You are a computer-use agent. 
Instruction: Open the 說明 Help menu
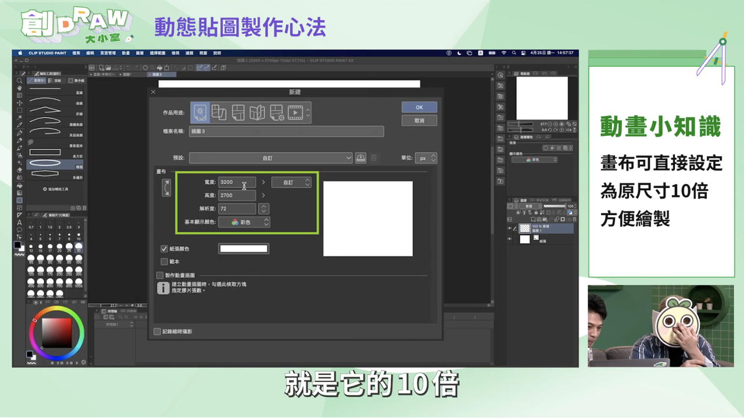click(217, 53)
